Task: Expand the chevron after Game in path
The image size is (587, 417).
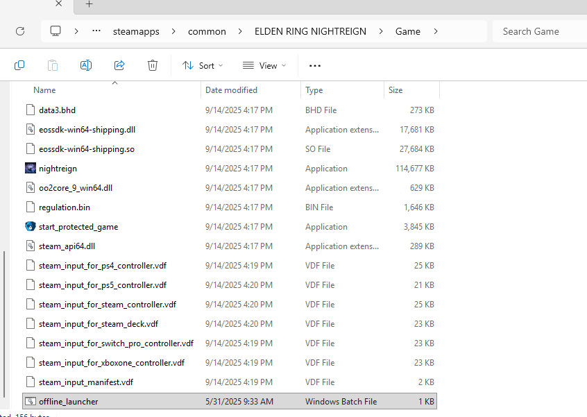Action: tap(436, 31)
